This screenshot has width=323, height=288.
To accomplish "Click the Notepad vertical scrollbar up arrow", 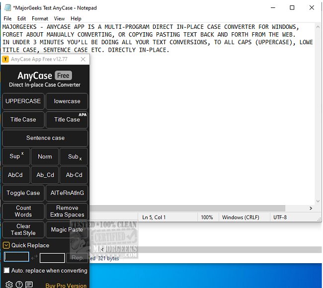I will pyautogui.click(x=318, y=26).
